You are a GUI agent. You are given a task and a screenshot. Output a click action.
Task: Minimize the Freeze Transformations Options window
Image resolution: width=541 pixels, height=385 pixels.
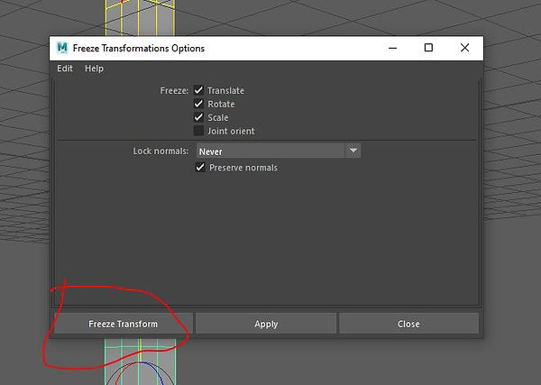tap(392, 48)
